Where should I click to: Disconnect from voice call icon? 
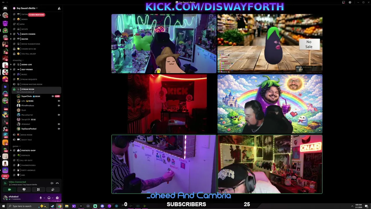[57, 183]
